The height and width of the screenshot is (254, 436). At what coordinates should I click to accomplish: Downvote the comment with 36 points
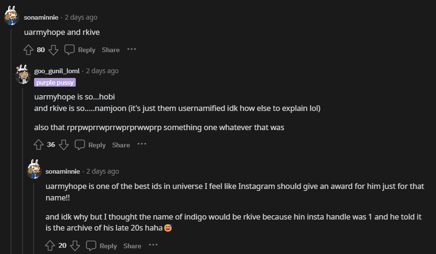(64, 145)
